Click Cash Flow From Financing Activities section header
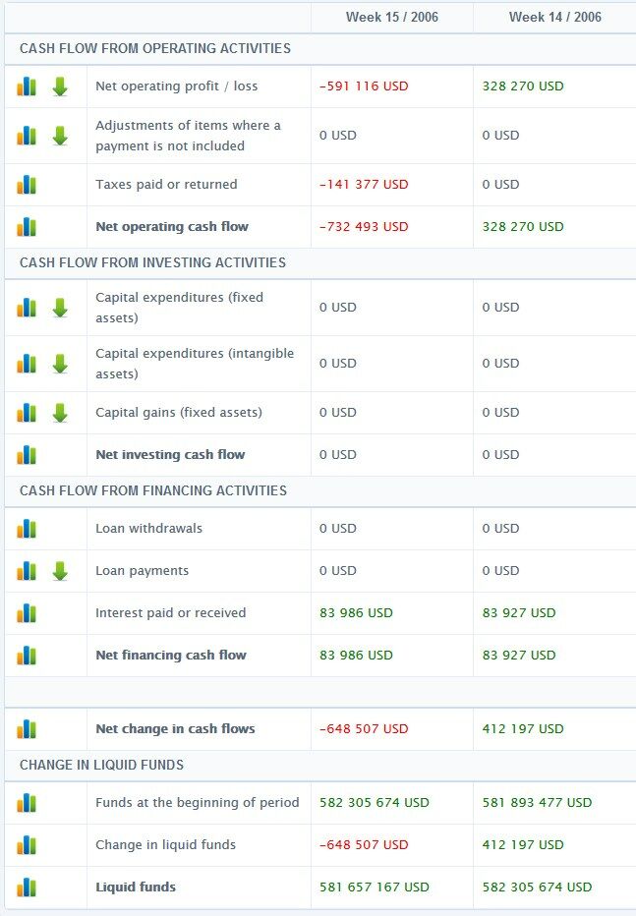 153,490
